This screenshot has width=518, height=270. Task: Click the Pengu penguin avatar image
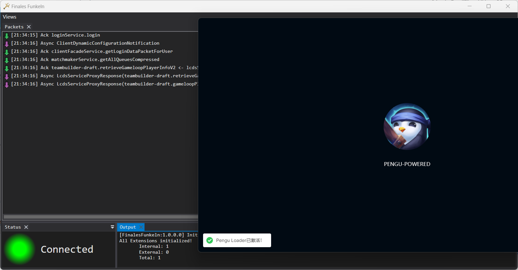pyautogui.click(x=407, y=127)
